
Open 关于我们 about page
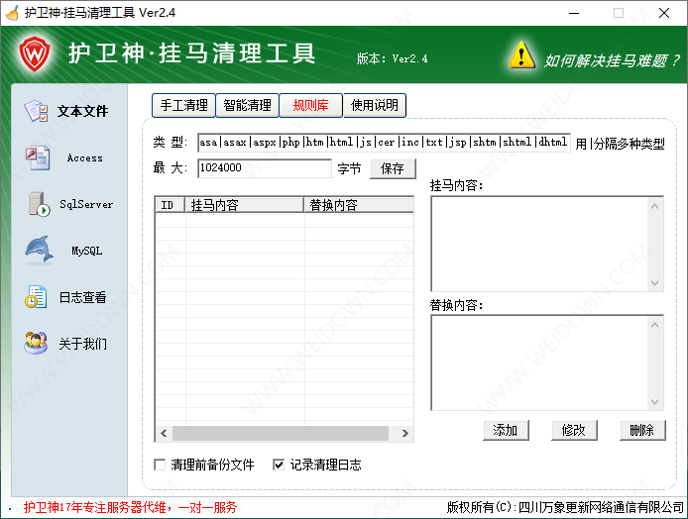coord(83,344)
